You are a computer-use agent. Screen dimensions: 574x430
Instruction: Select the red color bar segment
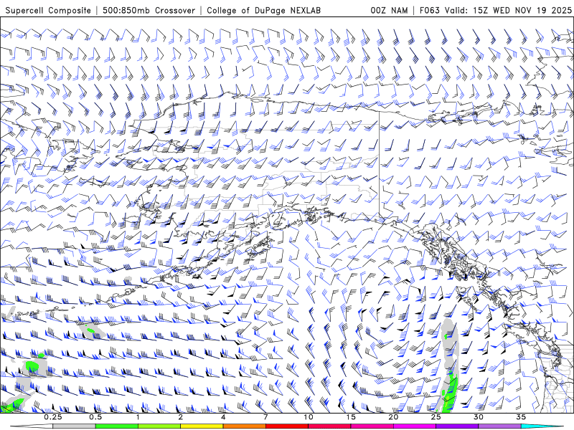point(286,426)
